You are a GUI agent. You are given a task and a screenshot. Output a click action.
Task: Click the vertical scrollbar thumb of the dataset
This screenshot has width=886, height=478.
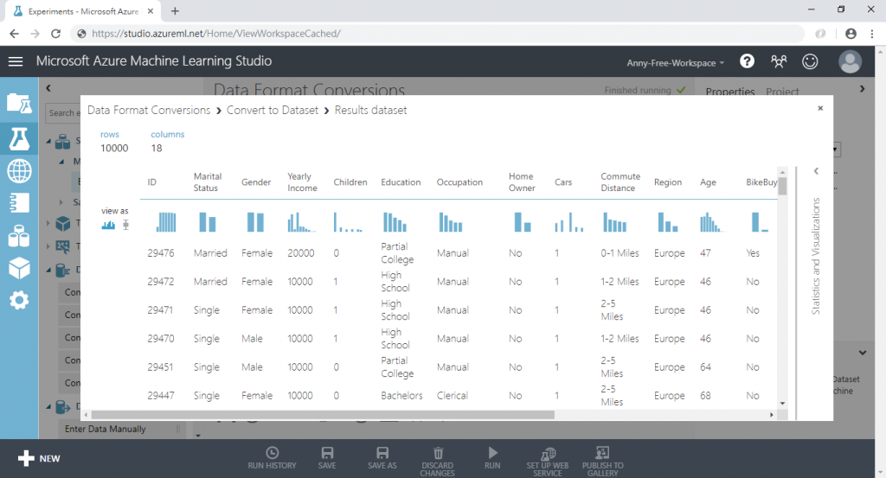pyautogui.click(x=782, y=186)
